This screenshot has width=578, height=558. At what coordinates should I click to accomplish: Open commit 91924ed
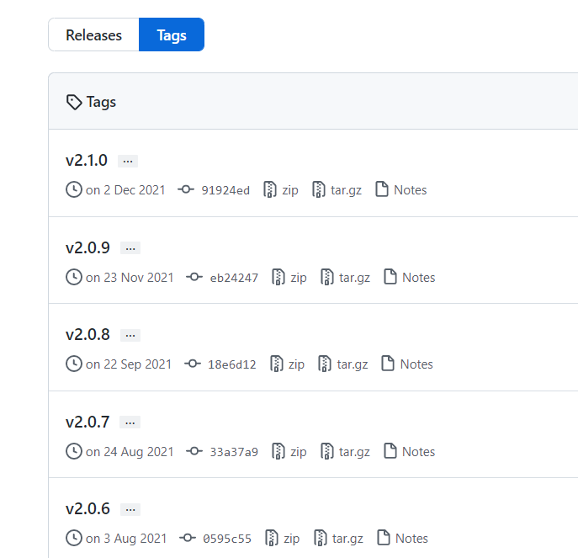tap(225, 190)
